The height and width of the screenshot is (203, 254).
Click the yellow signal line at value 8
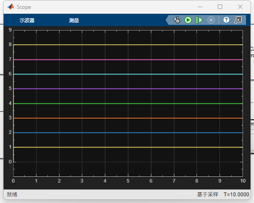[128, 45]
